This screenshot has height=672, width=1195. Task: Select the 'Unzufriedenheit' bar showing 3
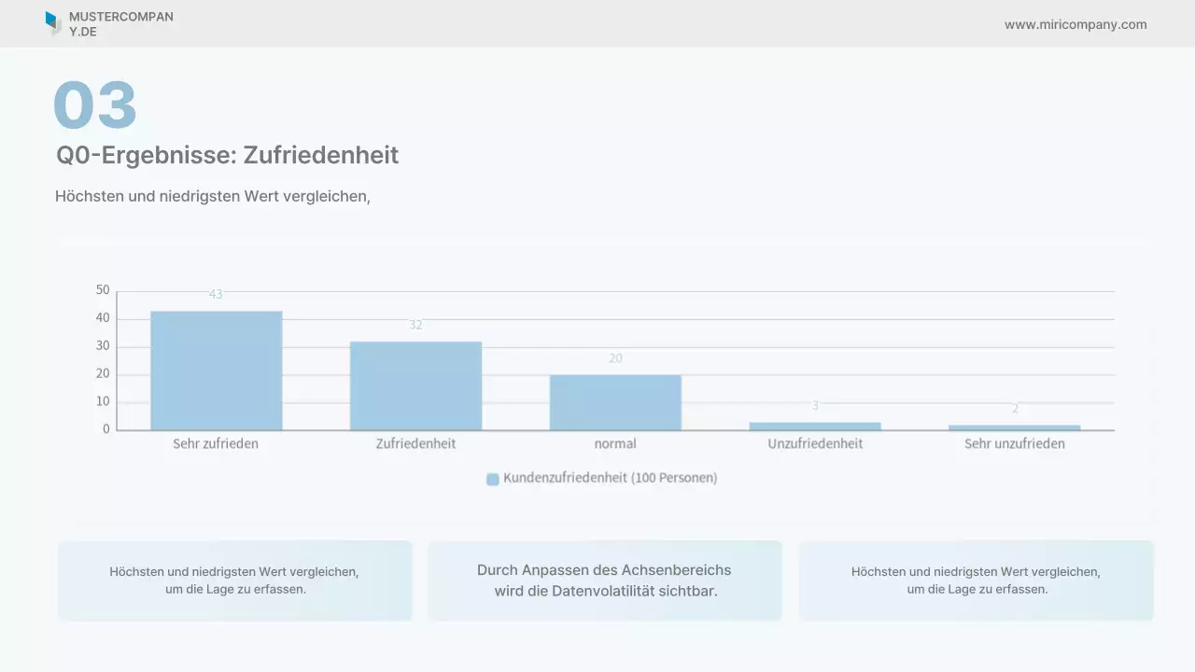coord(815,425)
